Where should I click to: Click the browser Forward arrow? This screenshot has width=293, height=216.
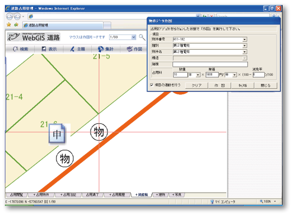click(x=17, y=17)
